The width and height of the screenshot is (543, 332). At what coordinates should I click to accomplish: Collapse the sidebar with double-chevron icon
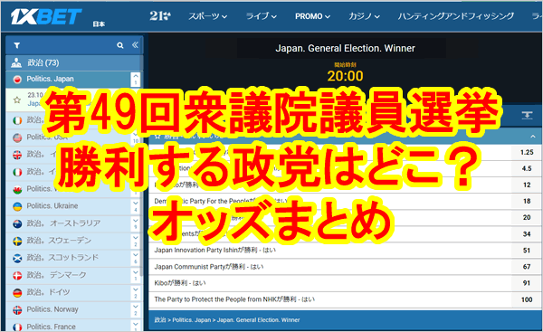(135, 45)
